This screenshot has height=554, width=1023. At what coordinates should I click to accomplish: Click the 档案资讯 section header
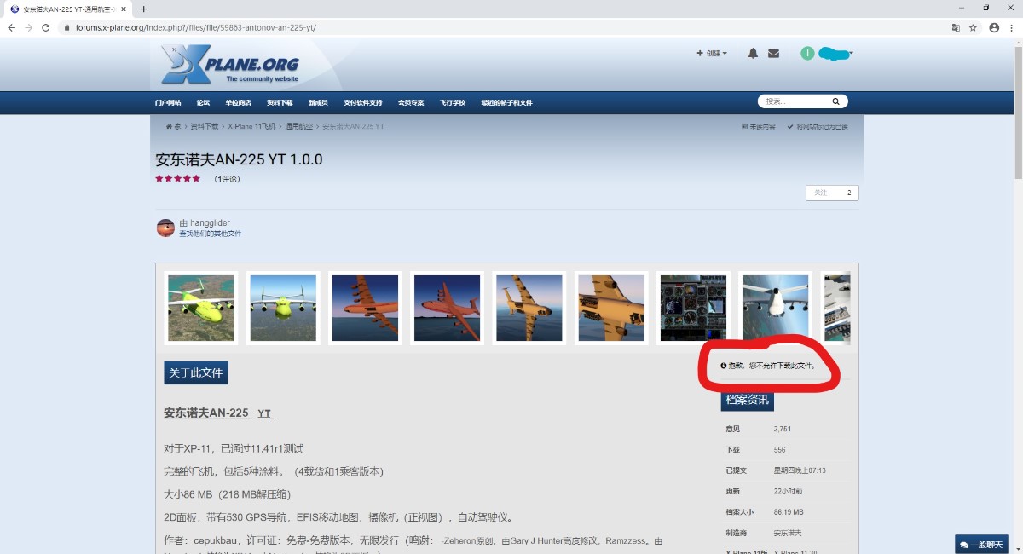747,400
